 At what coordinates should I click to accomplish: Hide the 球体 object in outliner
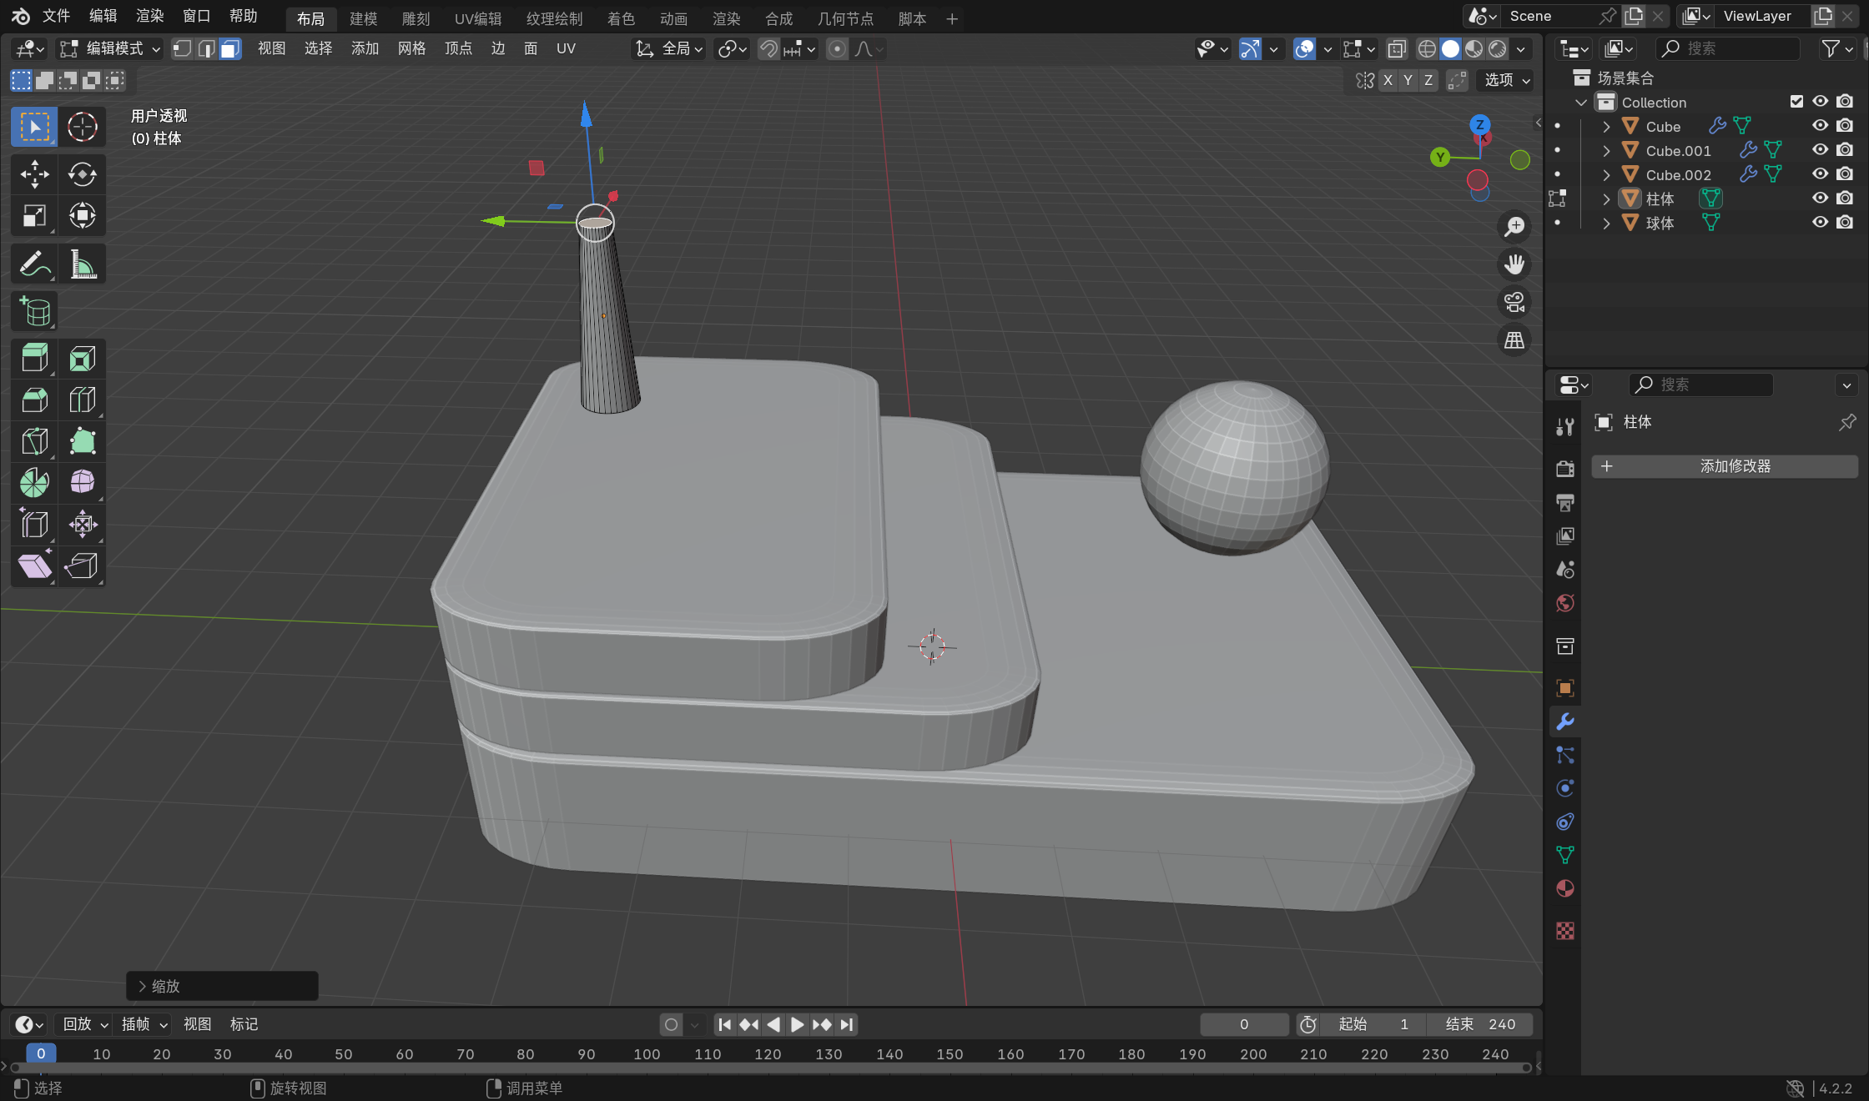1820,223
